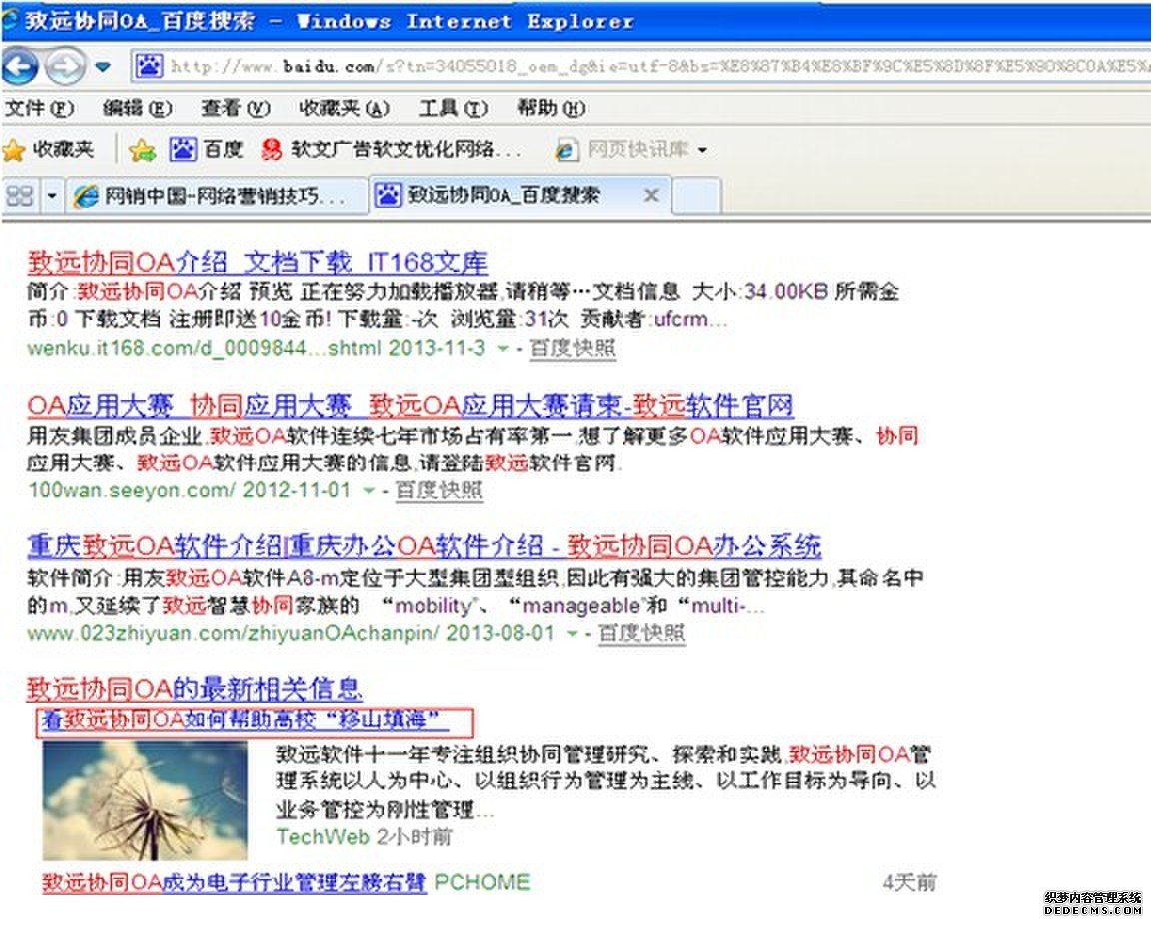Open the 致远协同OA介绍 IT168文库 result
The height and width of the screenshot is (925, 1153).
point(258,263)
